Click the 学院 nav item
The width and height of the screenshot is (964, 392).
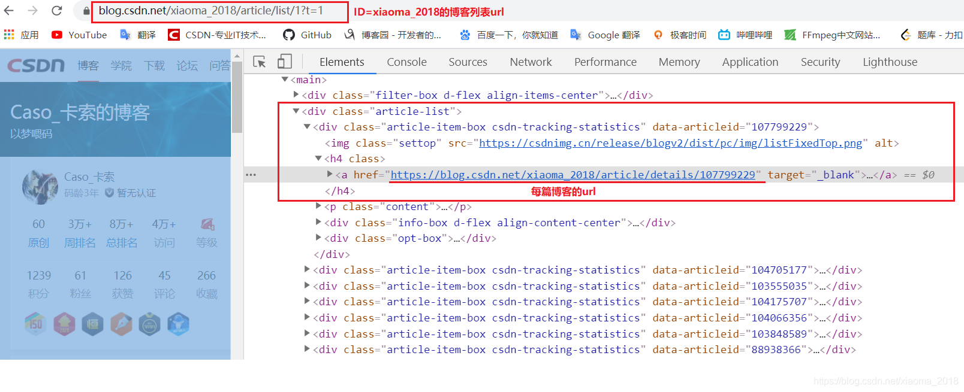click(x=121, y=65)
